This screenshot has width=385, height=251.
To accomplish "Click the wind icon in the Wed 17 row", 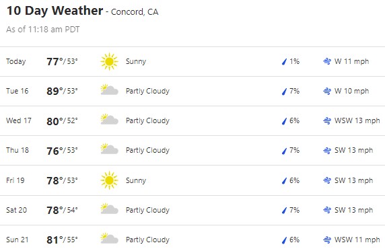I will tap(327, 121).
